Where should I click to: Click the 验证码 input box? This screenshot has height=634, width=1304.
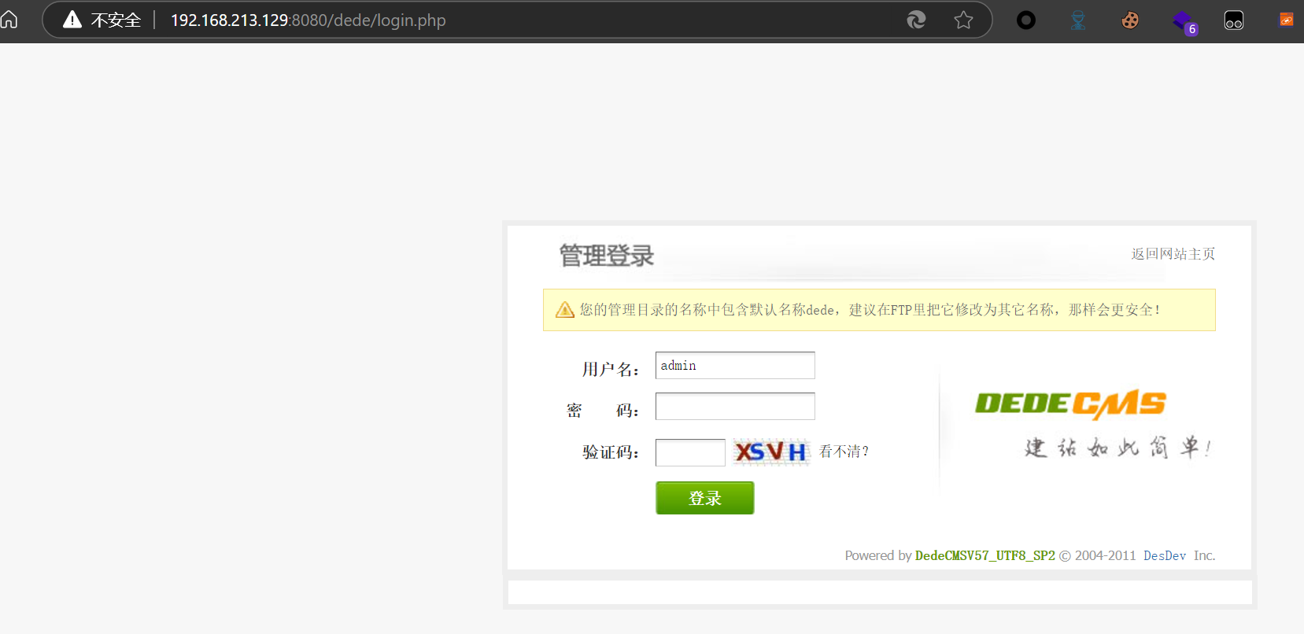tap(690, 452)
